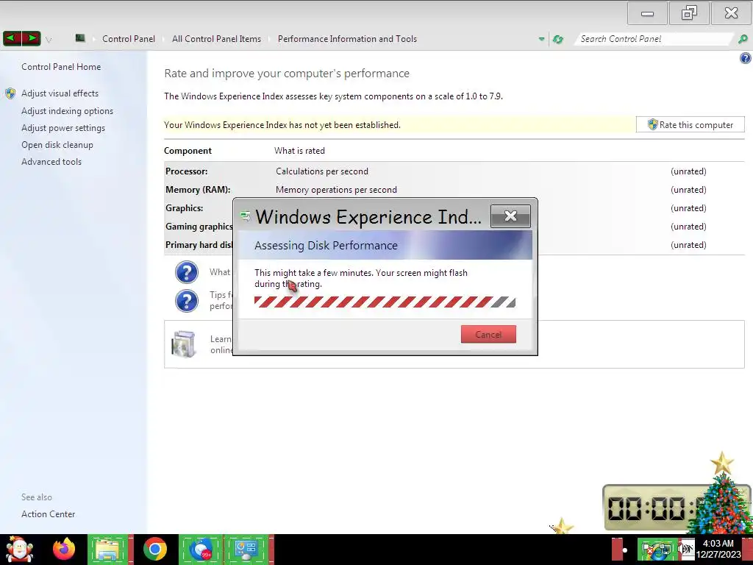Screen dimensions: 753x565
Task: Open Control Panel Home link
Action: pyautogui.click(x=61, y=67)
